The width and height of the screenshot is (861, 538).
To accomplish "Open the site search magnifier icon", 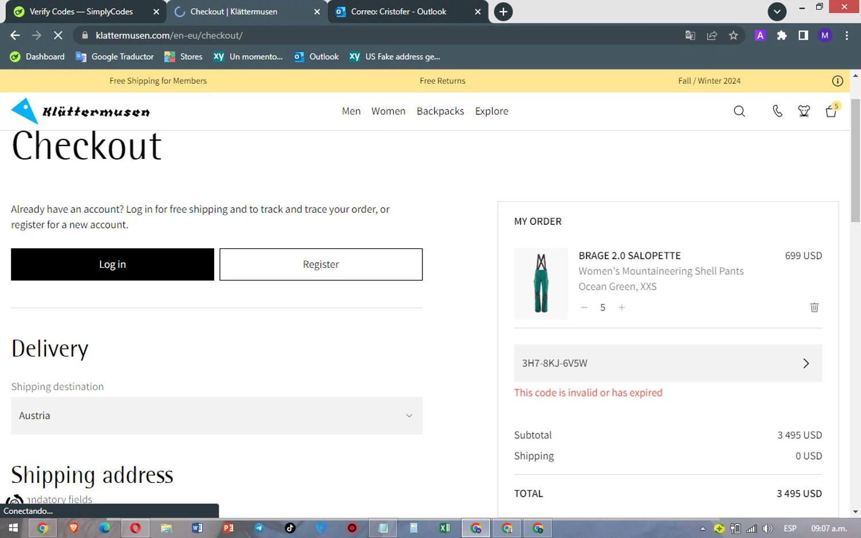I will [x=739, y=111].
